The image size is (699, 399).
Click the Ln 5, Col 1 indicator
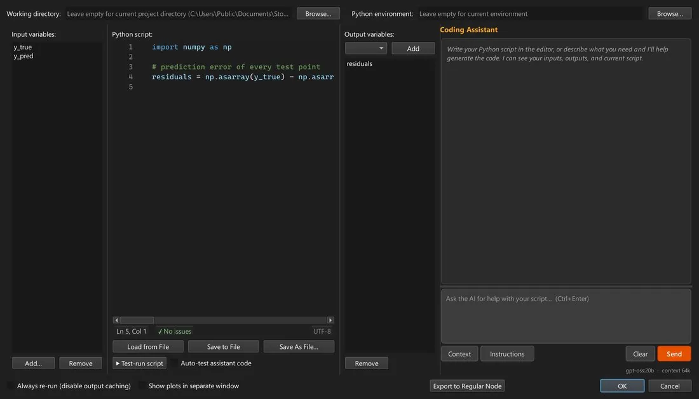click(131, 331)
